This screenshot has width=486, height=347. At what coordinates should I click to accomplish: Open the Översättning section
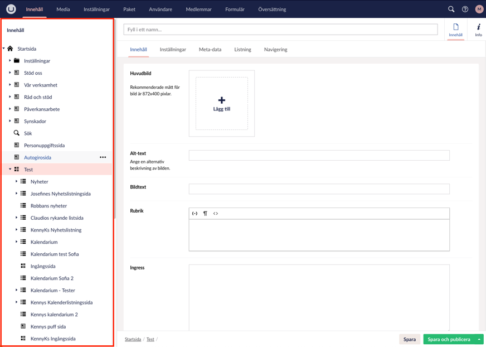272,9
